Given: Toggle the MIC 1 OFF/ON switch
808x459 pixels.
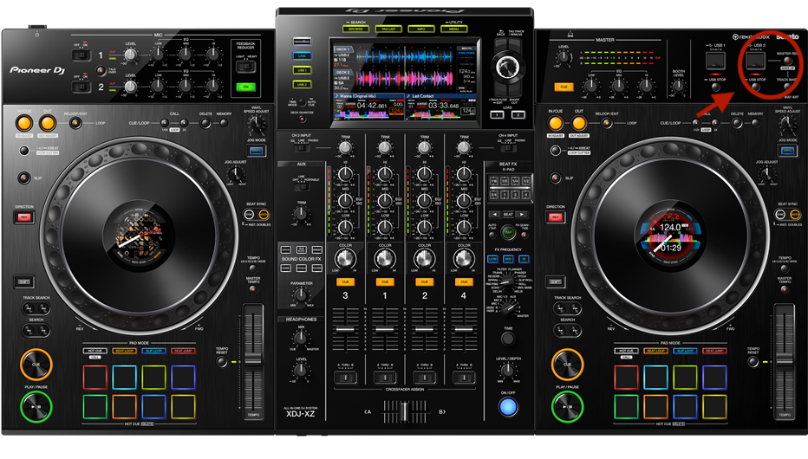Looking at the screenshot, I should point(81,54).
